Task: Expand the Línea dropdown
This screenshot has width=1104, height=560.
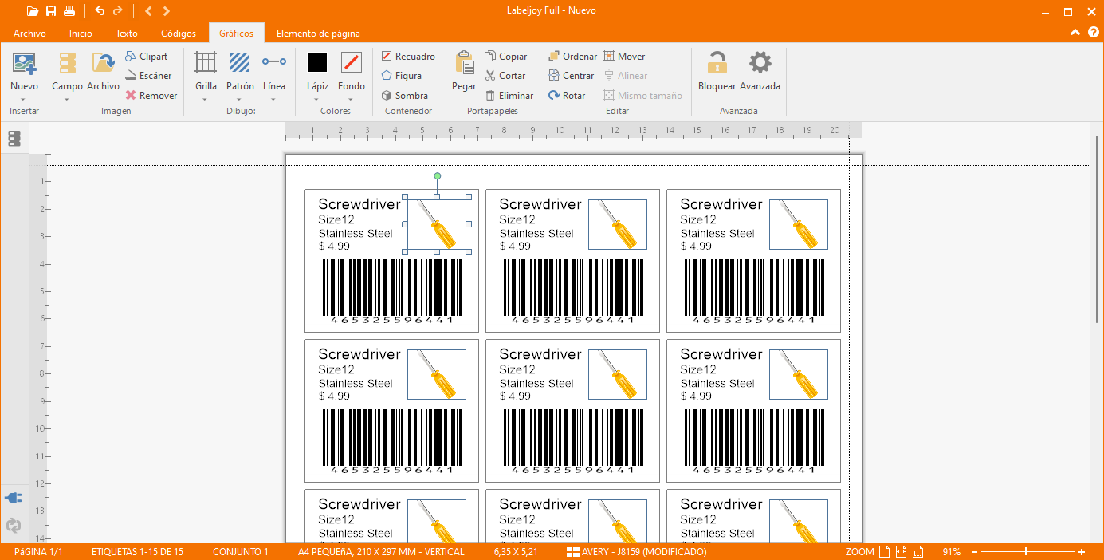Action: (x=273, y=99)
